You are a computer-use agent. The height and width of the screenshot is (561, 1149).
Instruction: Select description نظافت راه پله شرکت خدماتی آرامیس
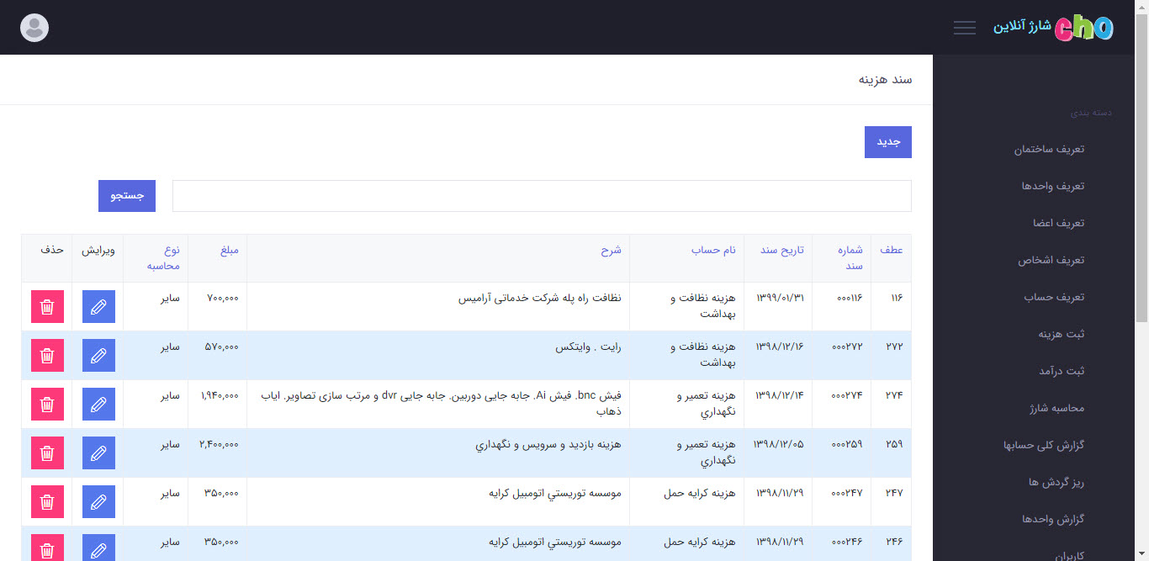539,298
